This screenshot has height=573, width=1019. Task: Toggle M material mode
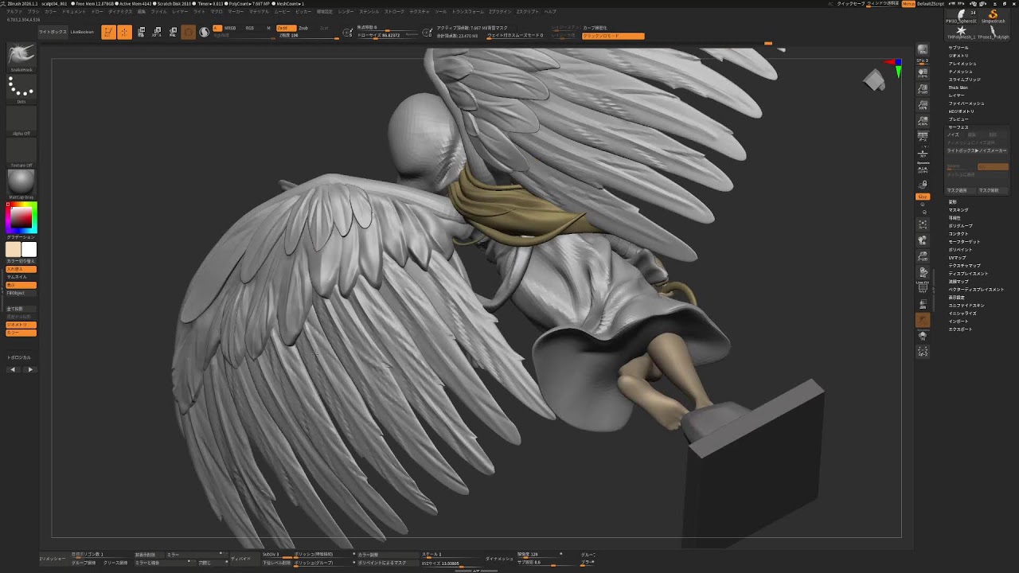pyautogui.click(x=268, y=28)
